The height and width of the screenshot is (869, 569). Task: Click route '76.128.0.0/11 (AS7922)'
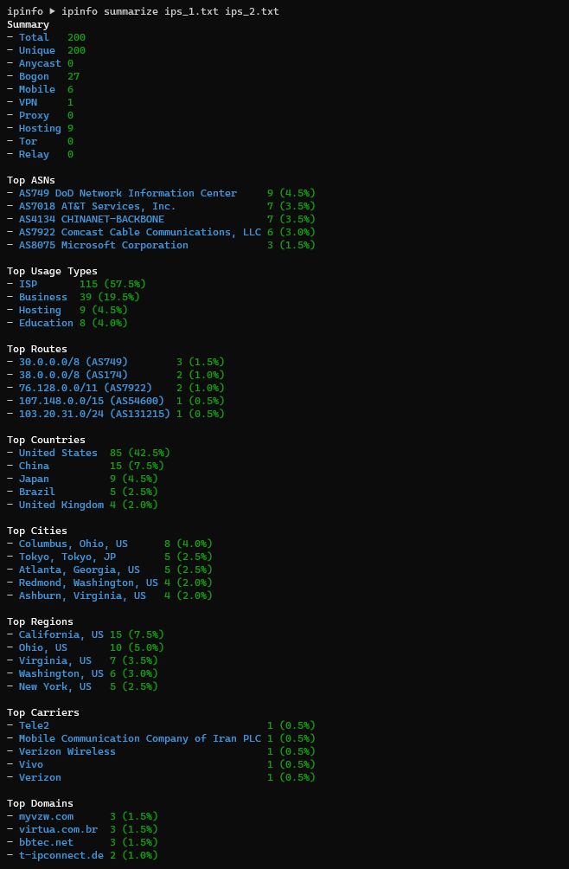click(x=86, y=388)
